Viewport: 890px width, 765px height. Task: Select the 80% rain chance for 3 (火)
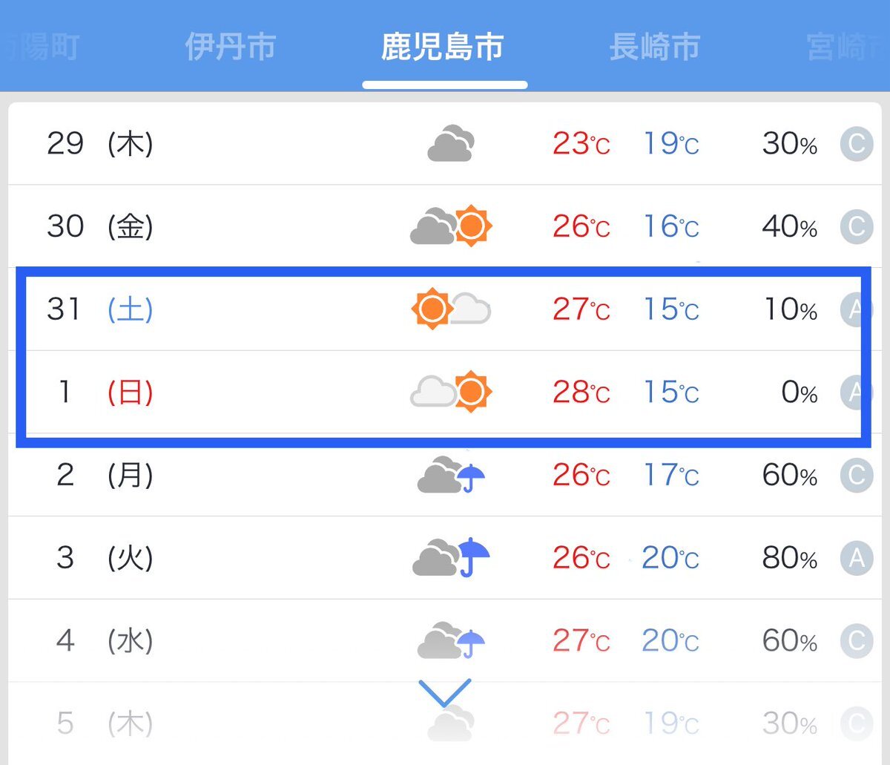click(790, 557)
